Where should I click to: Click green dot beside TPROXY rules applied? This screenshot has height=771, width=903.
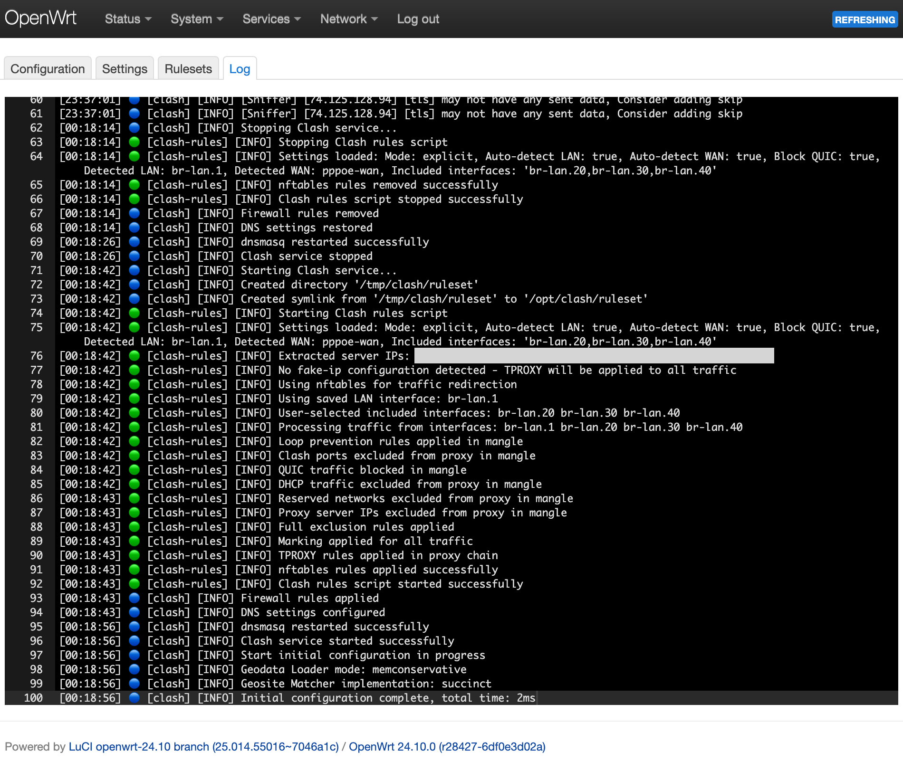click(x=134, y=555)
